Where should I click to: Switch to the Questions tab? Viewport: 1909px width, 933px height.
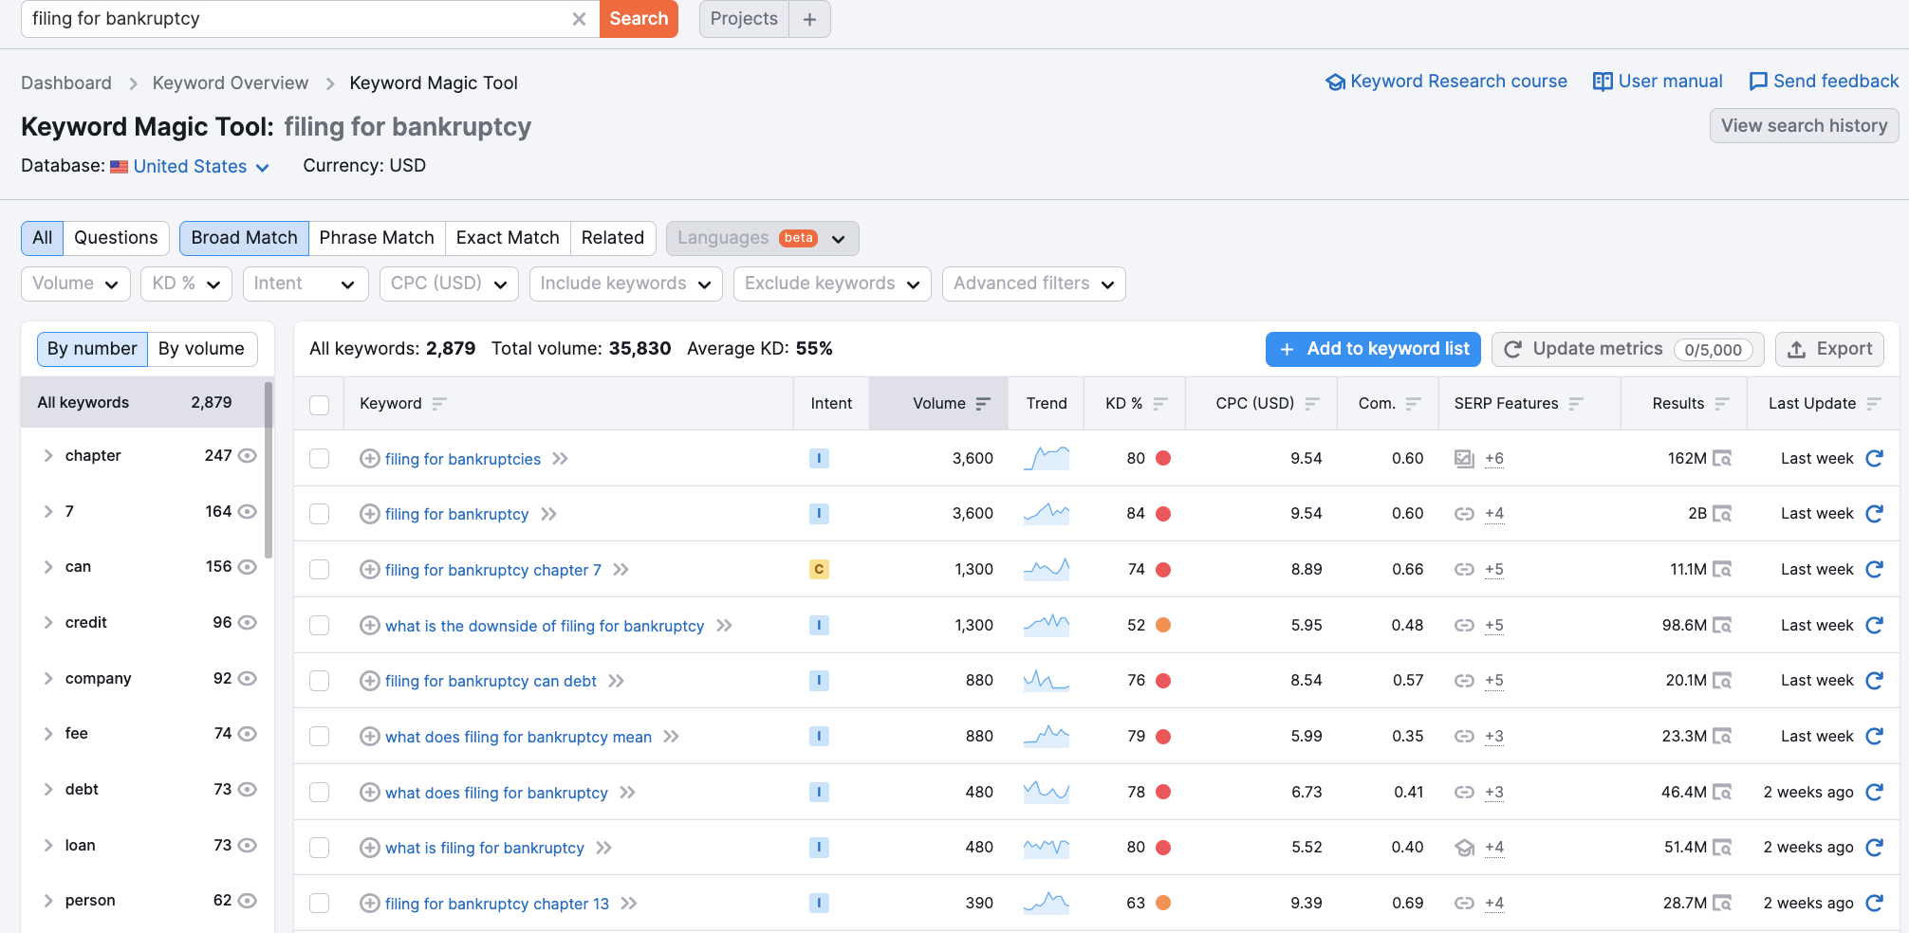(116, 238)
